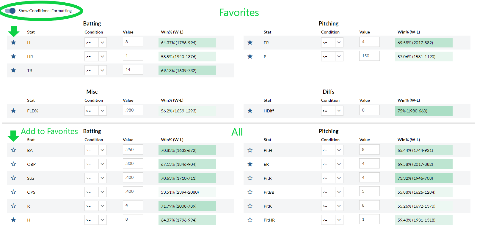Remove TB star from Favorites

tap(13, 70)
